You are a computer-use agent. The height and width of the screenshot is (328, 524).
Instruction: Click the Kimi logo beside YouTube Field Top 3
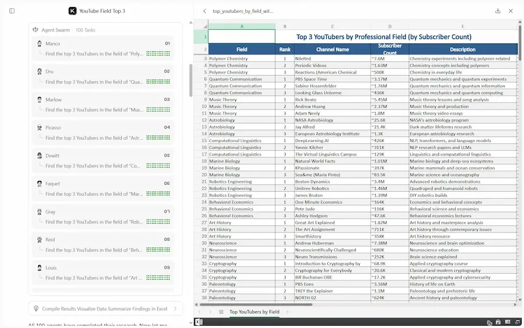(72, 11)
